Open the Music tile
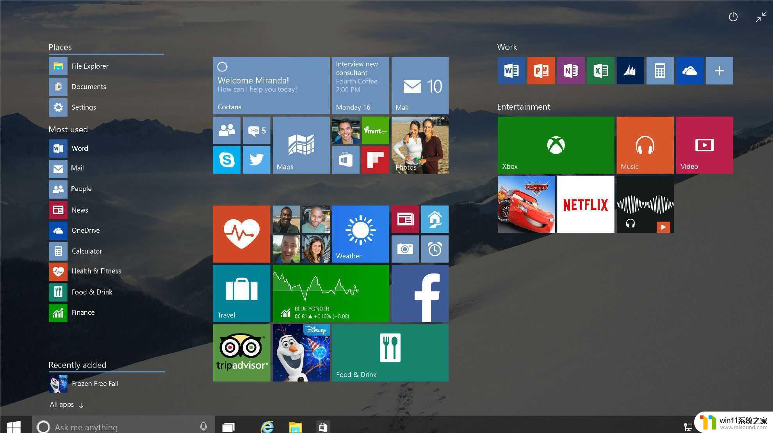This screenshot has height=433, width=773. 645,145
